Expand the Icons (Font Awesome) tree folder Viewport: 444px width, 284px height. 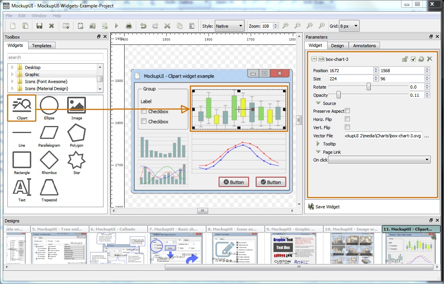tap(12, 82)
